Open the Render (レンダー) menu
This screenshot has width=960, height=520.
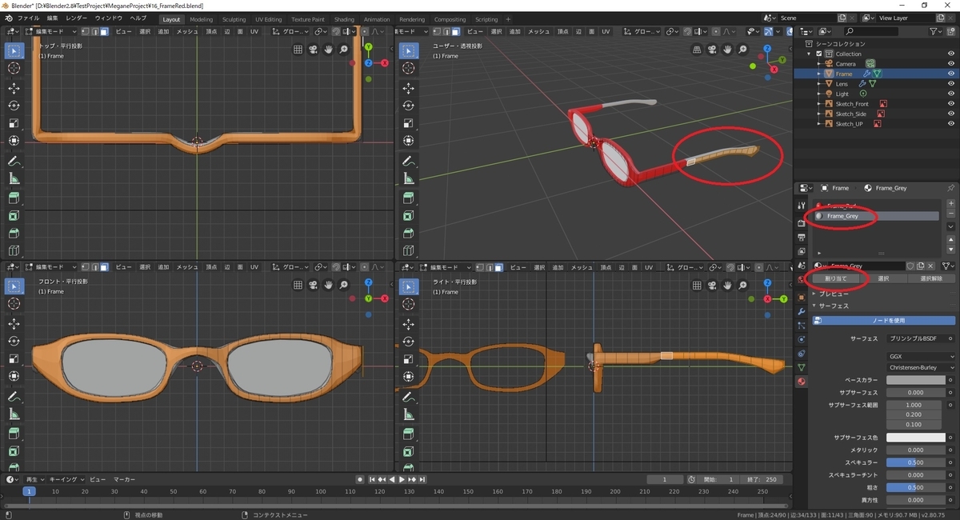[77, 18]
